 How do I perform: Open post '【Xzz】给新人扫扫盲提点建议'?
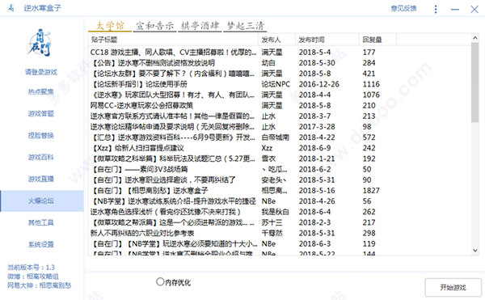pos(137,148)
